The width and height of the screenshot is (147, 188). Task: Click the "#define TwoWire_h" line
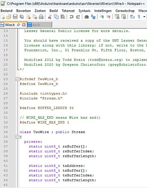click(x=39, y=84)
